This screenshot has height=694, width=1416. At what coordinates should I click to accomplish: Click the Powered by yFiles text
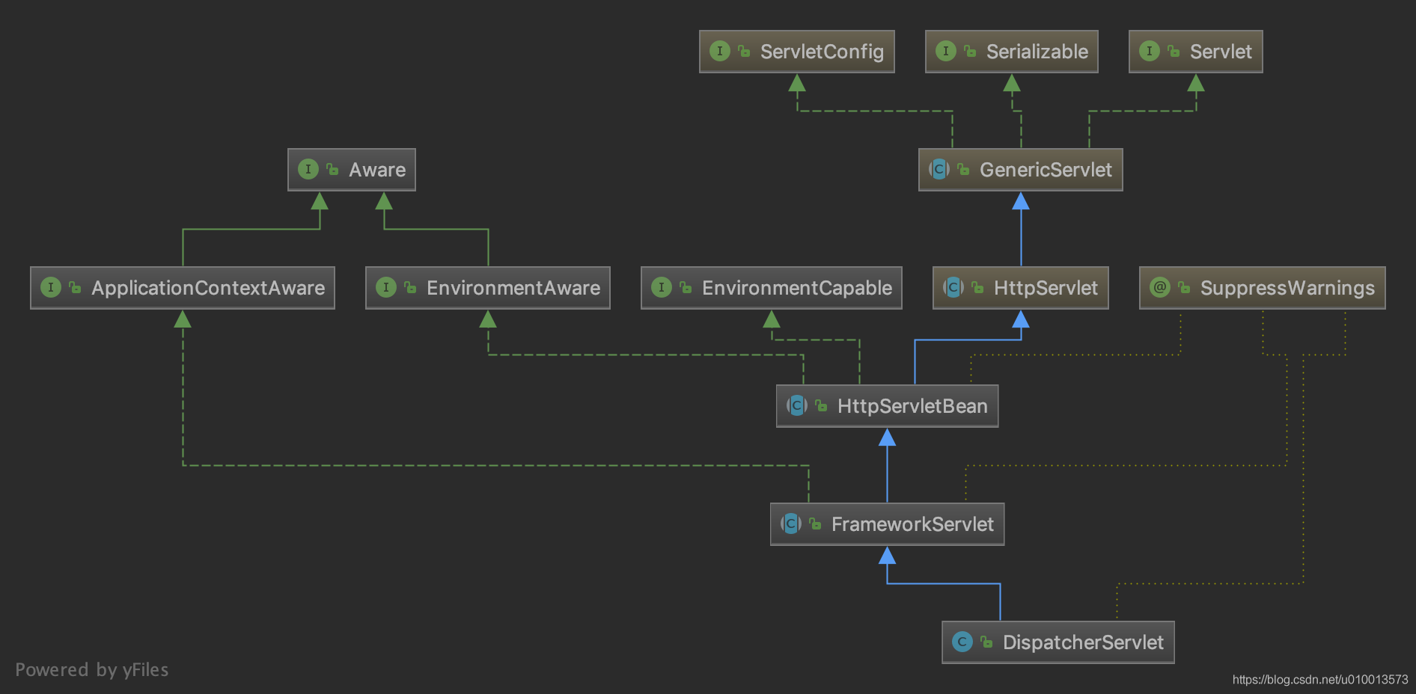92,669
